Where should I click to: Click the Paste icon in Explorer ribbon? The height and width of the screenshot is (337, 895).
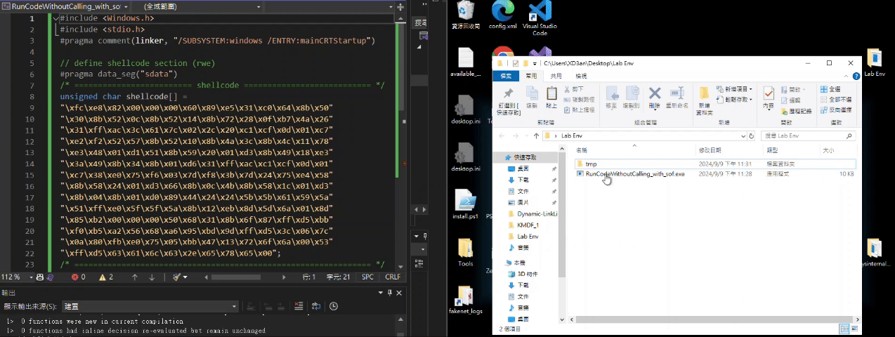click(x=551, y=98)
